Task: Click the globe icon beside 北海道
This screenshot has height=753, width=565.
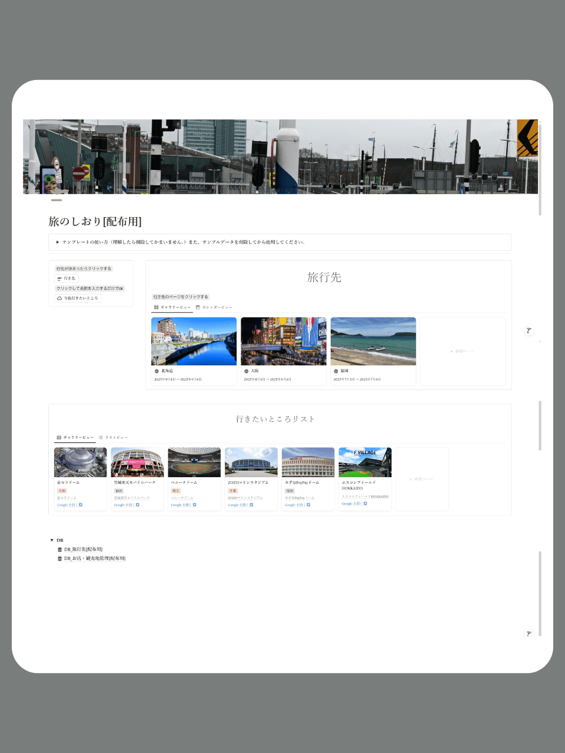Action: pos(157,371)
